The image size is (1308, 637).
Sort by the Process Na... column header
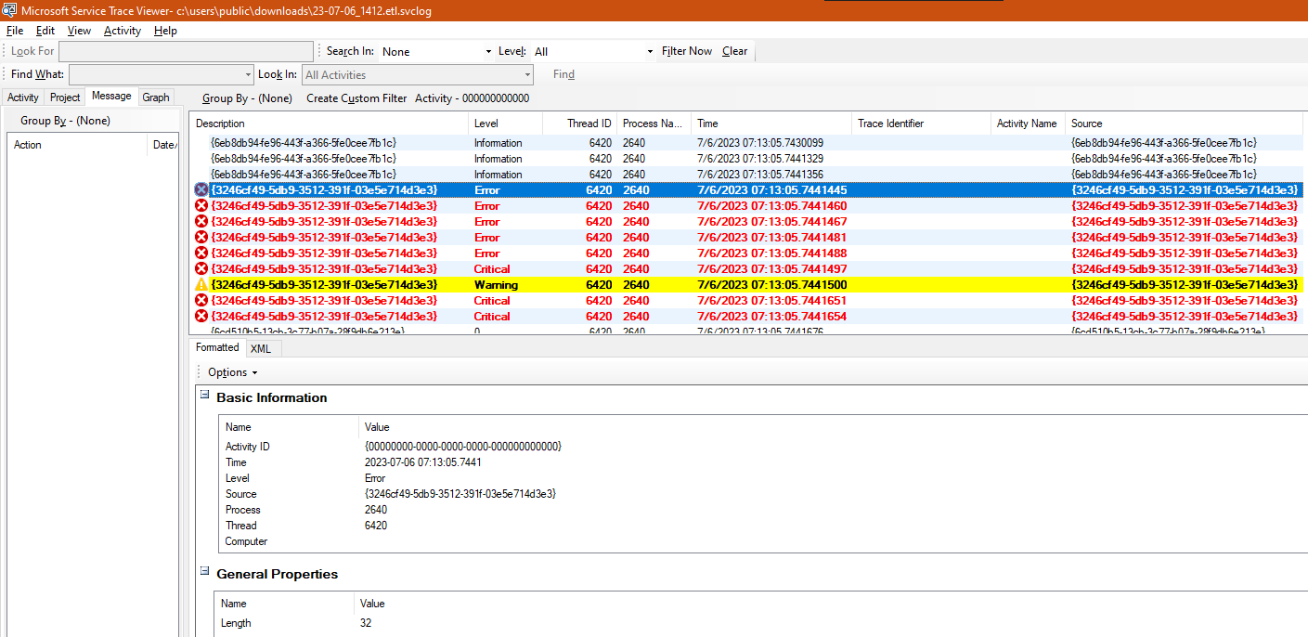pyautogui.click(x=654, y=123)
